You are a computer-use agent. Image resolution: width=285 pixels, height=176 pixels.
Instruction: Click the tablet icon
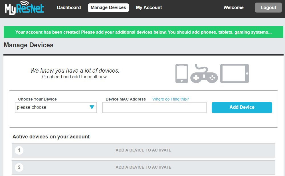click(x=235, y=73)
